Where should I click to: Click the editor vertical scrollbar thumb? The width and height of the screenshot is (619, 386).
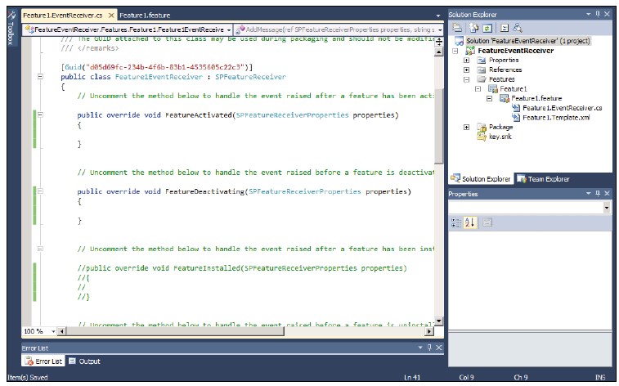point(438,125)
